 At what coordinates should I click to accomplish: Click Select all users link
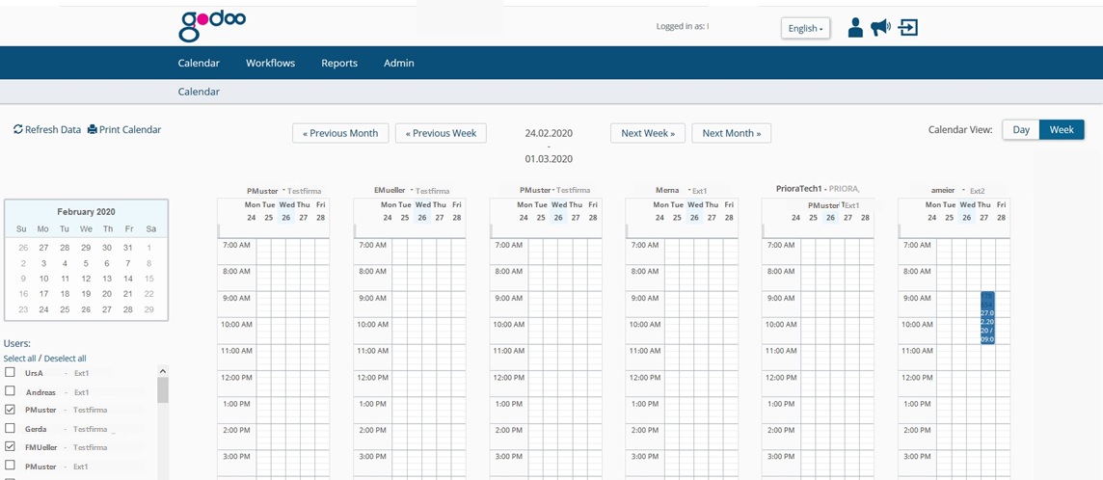[19, 359]
